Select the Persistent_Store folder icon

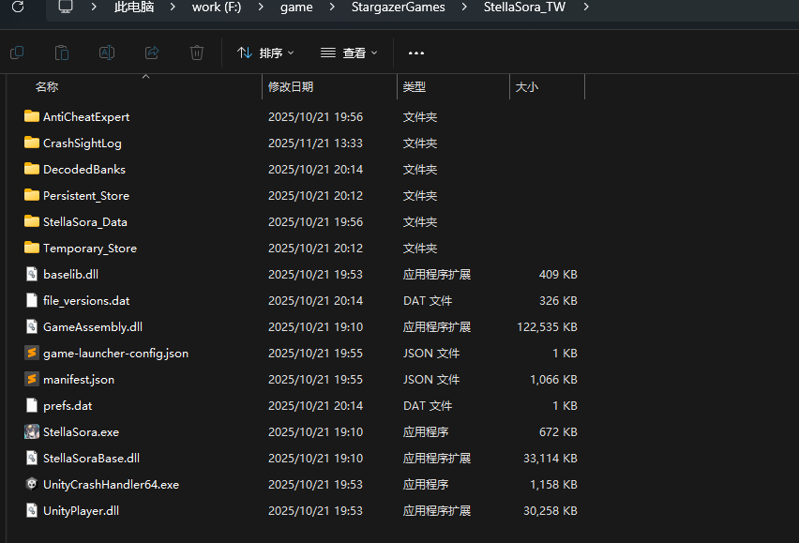coord(32,196)
